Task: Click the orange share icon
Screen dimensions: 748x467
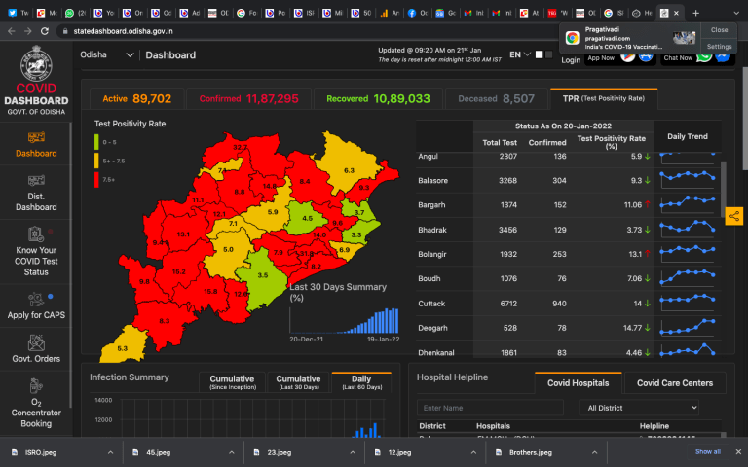Action: [734, 216]
